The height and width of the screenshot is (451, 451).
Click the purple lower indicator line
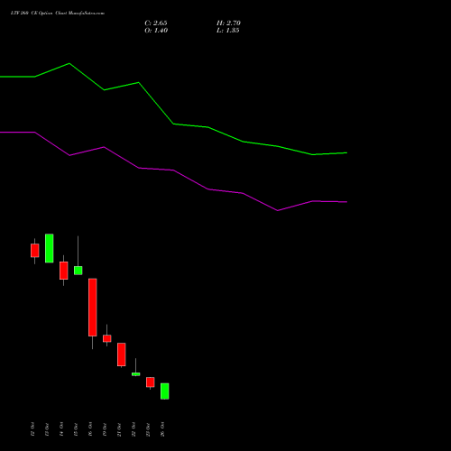point(173,170)
